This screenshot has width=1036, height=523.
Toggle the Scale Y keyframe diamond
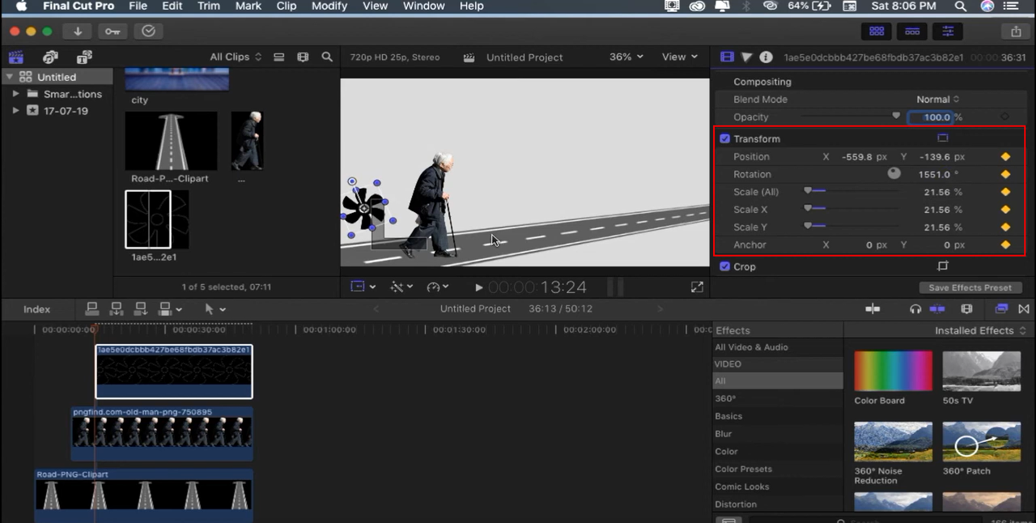point(1005,227)
